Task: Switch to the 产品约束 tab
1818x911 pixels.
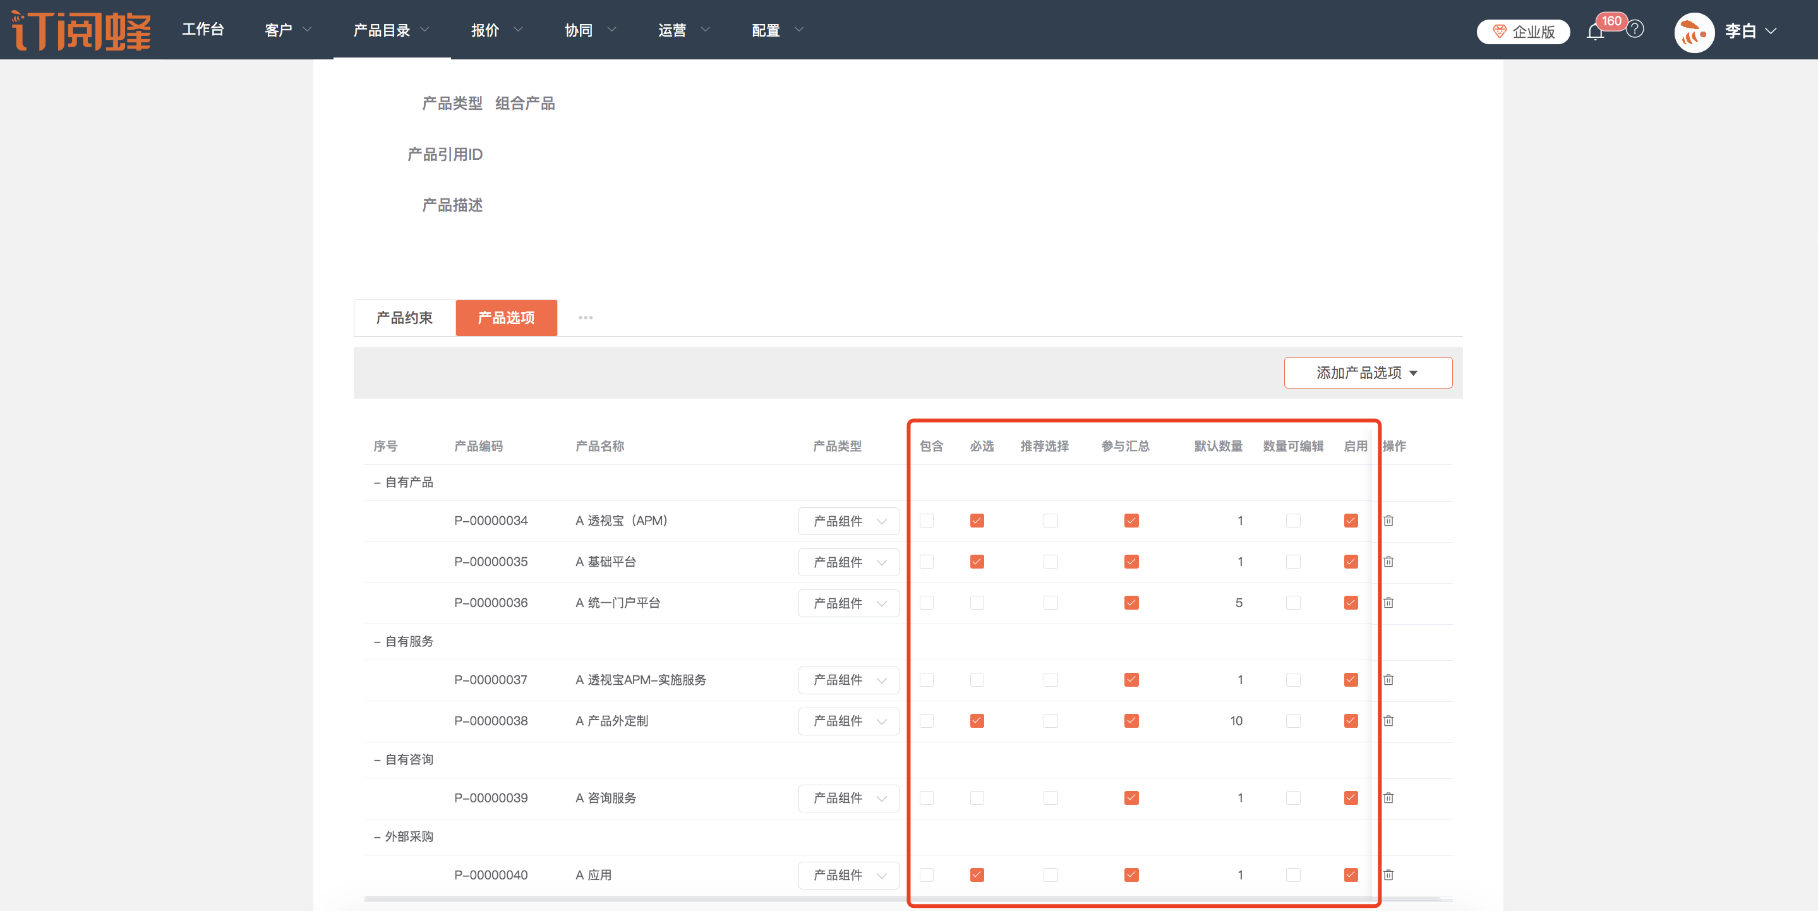Action: click(x=404, y=318)
